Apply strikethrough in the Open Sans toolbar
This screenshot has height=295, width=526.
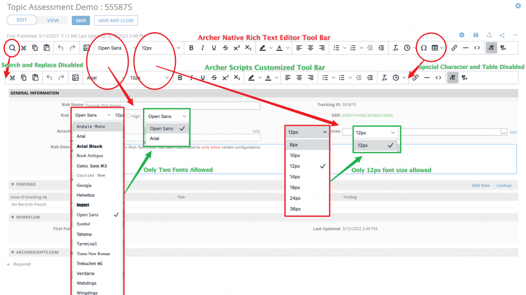click(225, 48)
